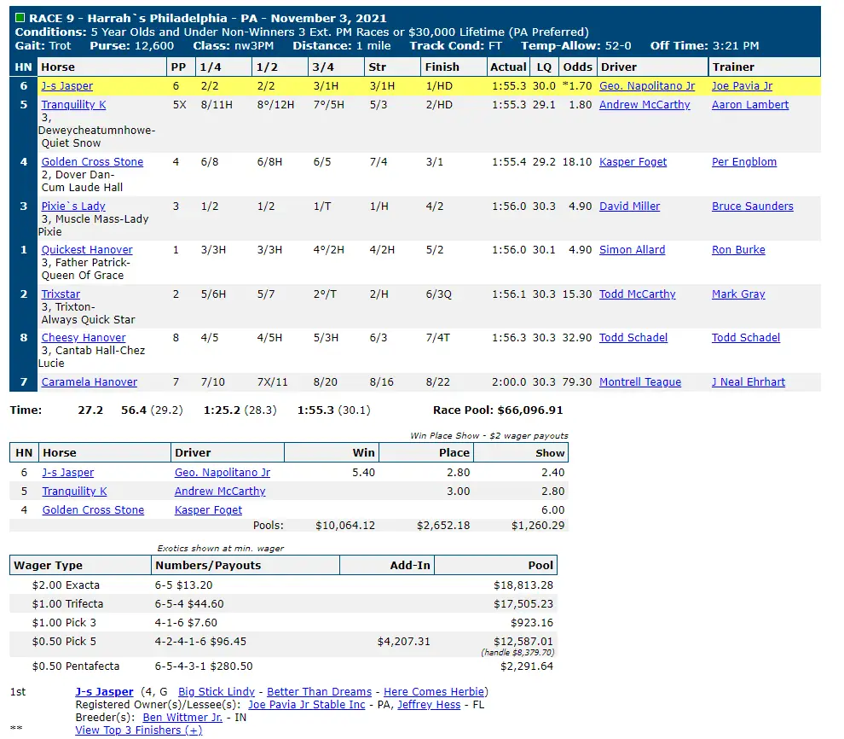
Task: Open the Better Than Dreams dam link
Action: pyautogui.click(x=319, y=691)
